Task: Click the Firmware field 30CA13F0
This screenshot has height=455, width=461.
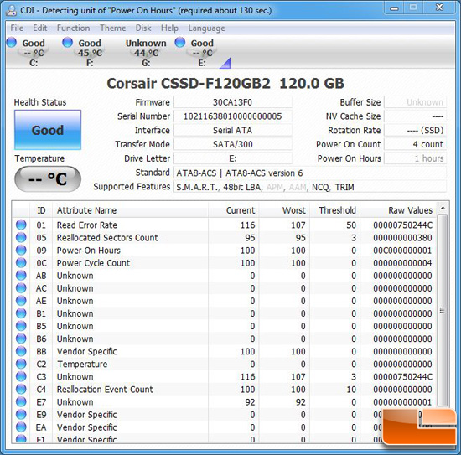Action: 232,102
